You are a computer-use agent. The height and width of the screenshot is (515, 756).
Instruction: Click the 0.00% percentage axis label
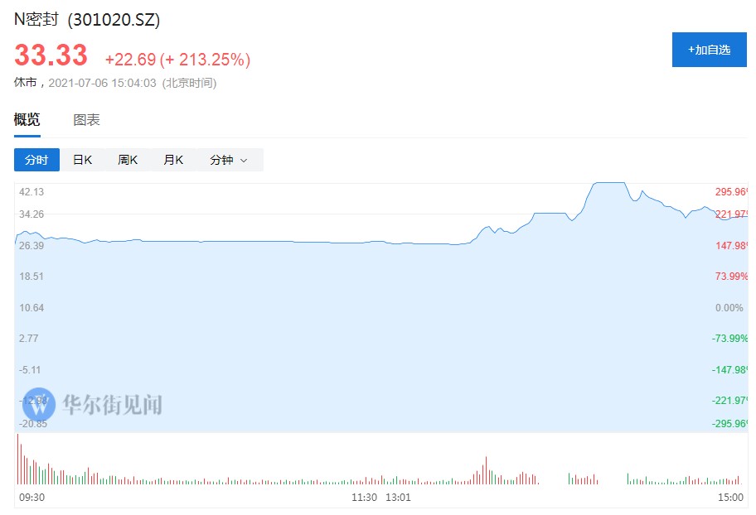[729, 307]
